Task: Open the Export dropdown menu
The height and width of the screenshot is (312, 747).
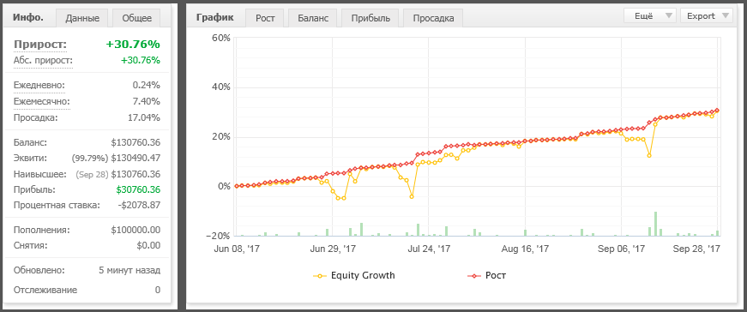Action: coord(707,15)
